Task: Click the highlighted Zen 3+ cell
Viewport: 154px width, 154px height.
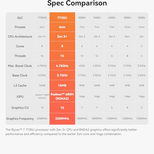Action: pos(62,36)
